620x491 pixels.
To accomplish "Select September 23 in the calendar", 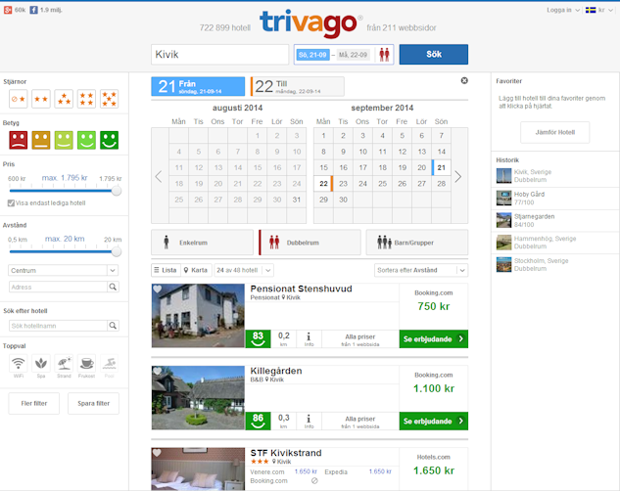I will pos(343,184).
